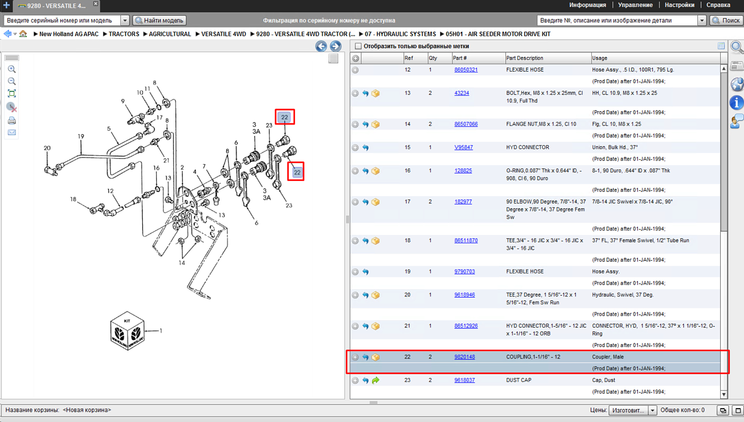Screen dimensions: 744x422
Task: Close the 9280 - VERSATILE tab
Action: (x=96, y=4)
